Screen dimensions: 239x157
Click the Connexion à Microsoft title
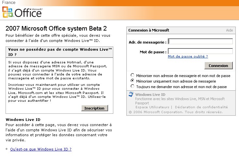tap(149, 30)
